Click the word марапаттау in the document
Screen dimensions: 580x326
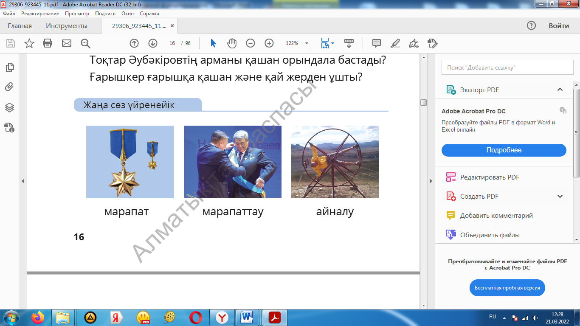click(233, 211)
